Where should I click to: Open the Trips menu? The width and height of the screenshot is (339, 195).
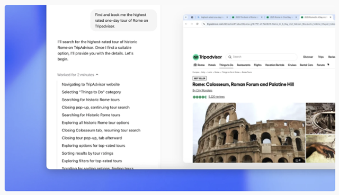tap(321, 57)
